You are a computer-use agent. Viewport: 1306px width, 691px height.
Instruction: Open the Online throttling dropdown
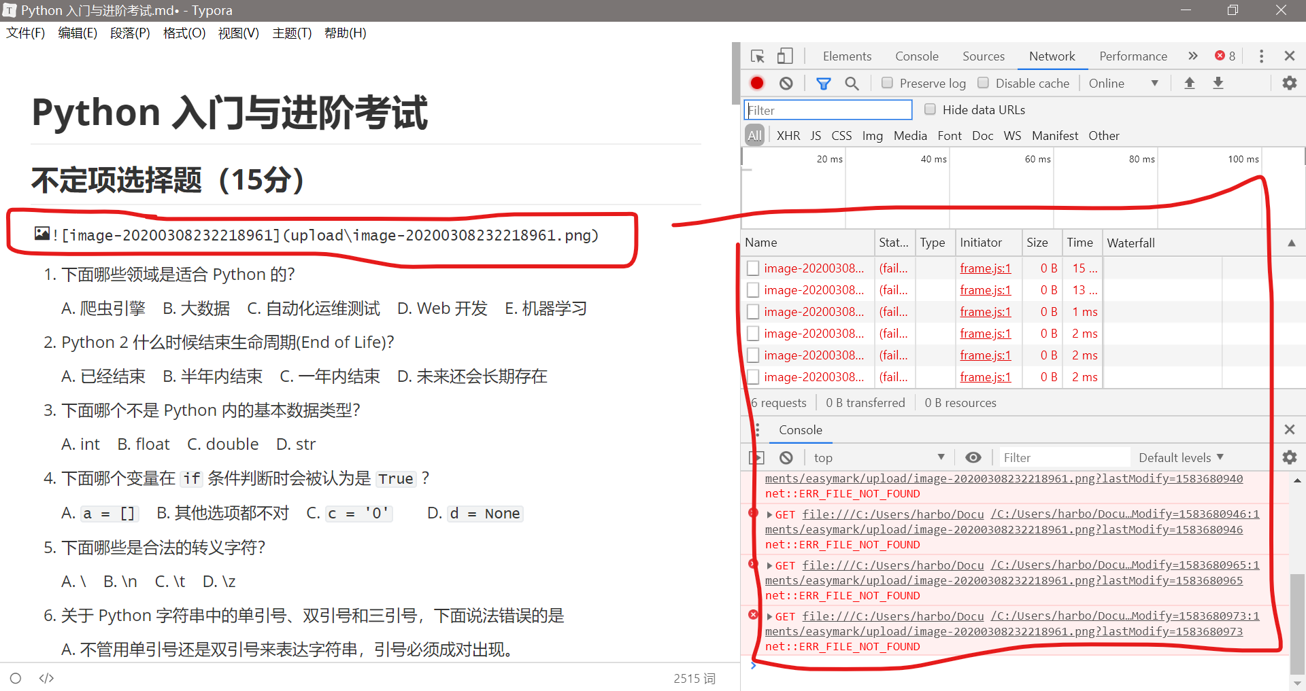(x=1122, y=83)
